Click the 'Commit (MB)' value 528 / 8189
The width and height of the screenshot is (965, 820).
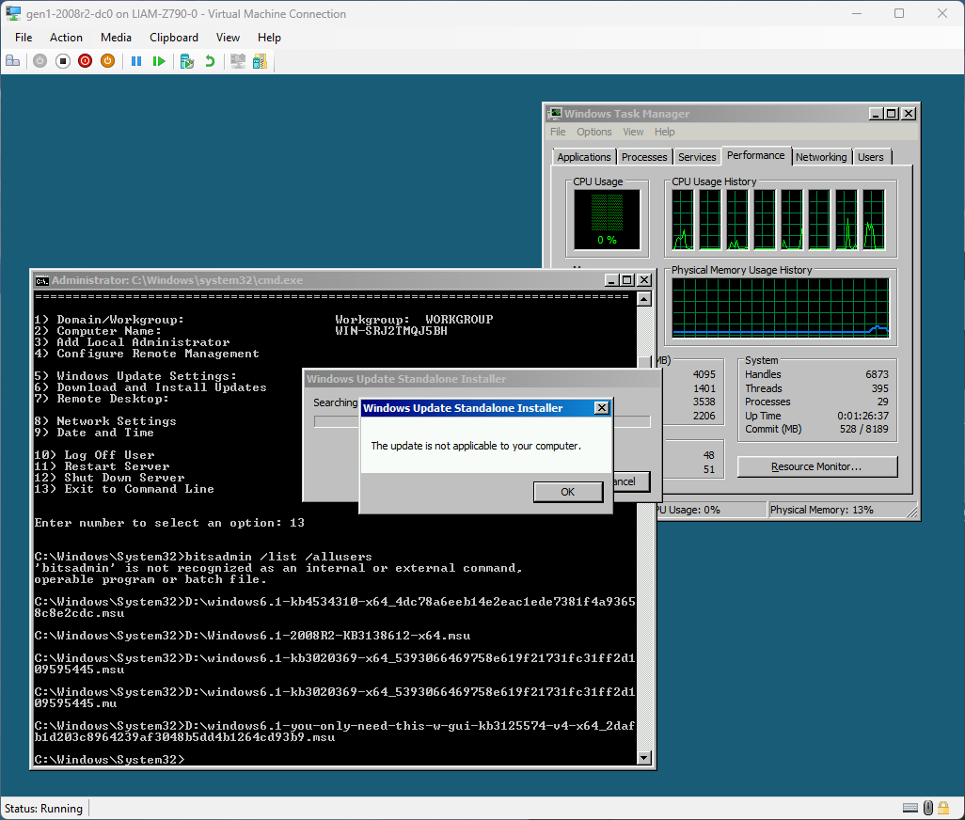pyautogui.click(x=864, y=430)
